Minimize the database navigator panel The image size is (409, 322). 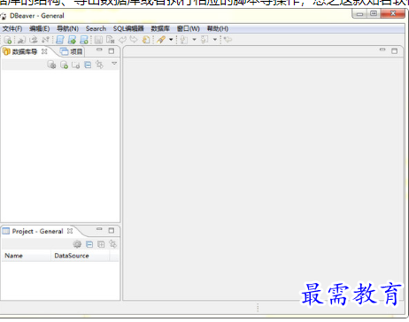click(x=99, y=50)
